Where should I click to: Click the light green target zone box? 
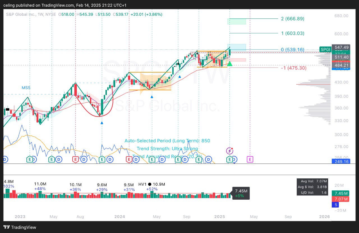click(x=236, y=21)
